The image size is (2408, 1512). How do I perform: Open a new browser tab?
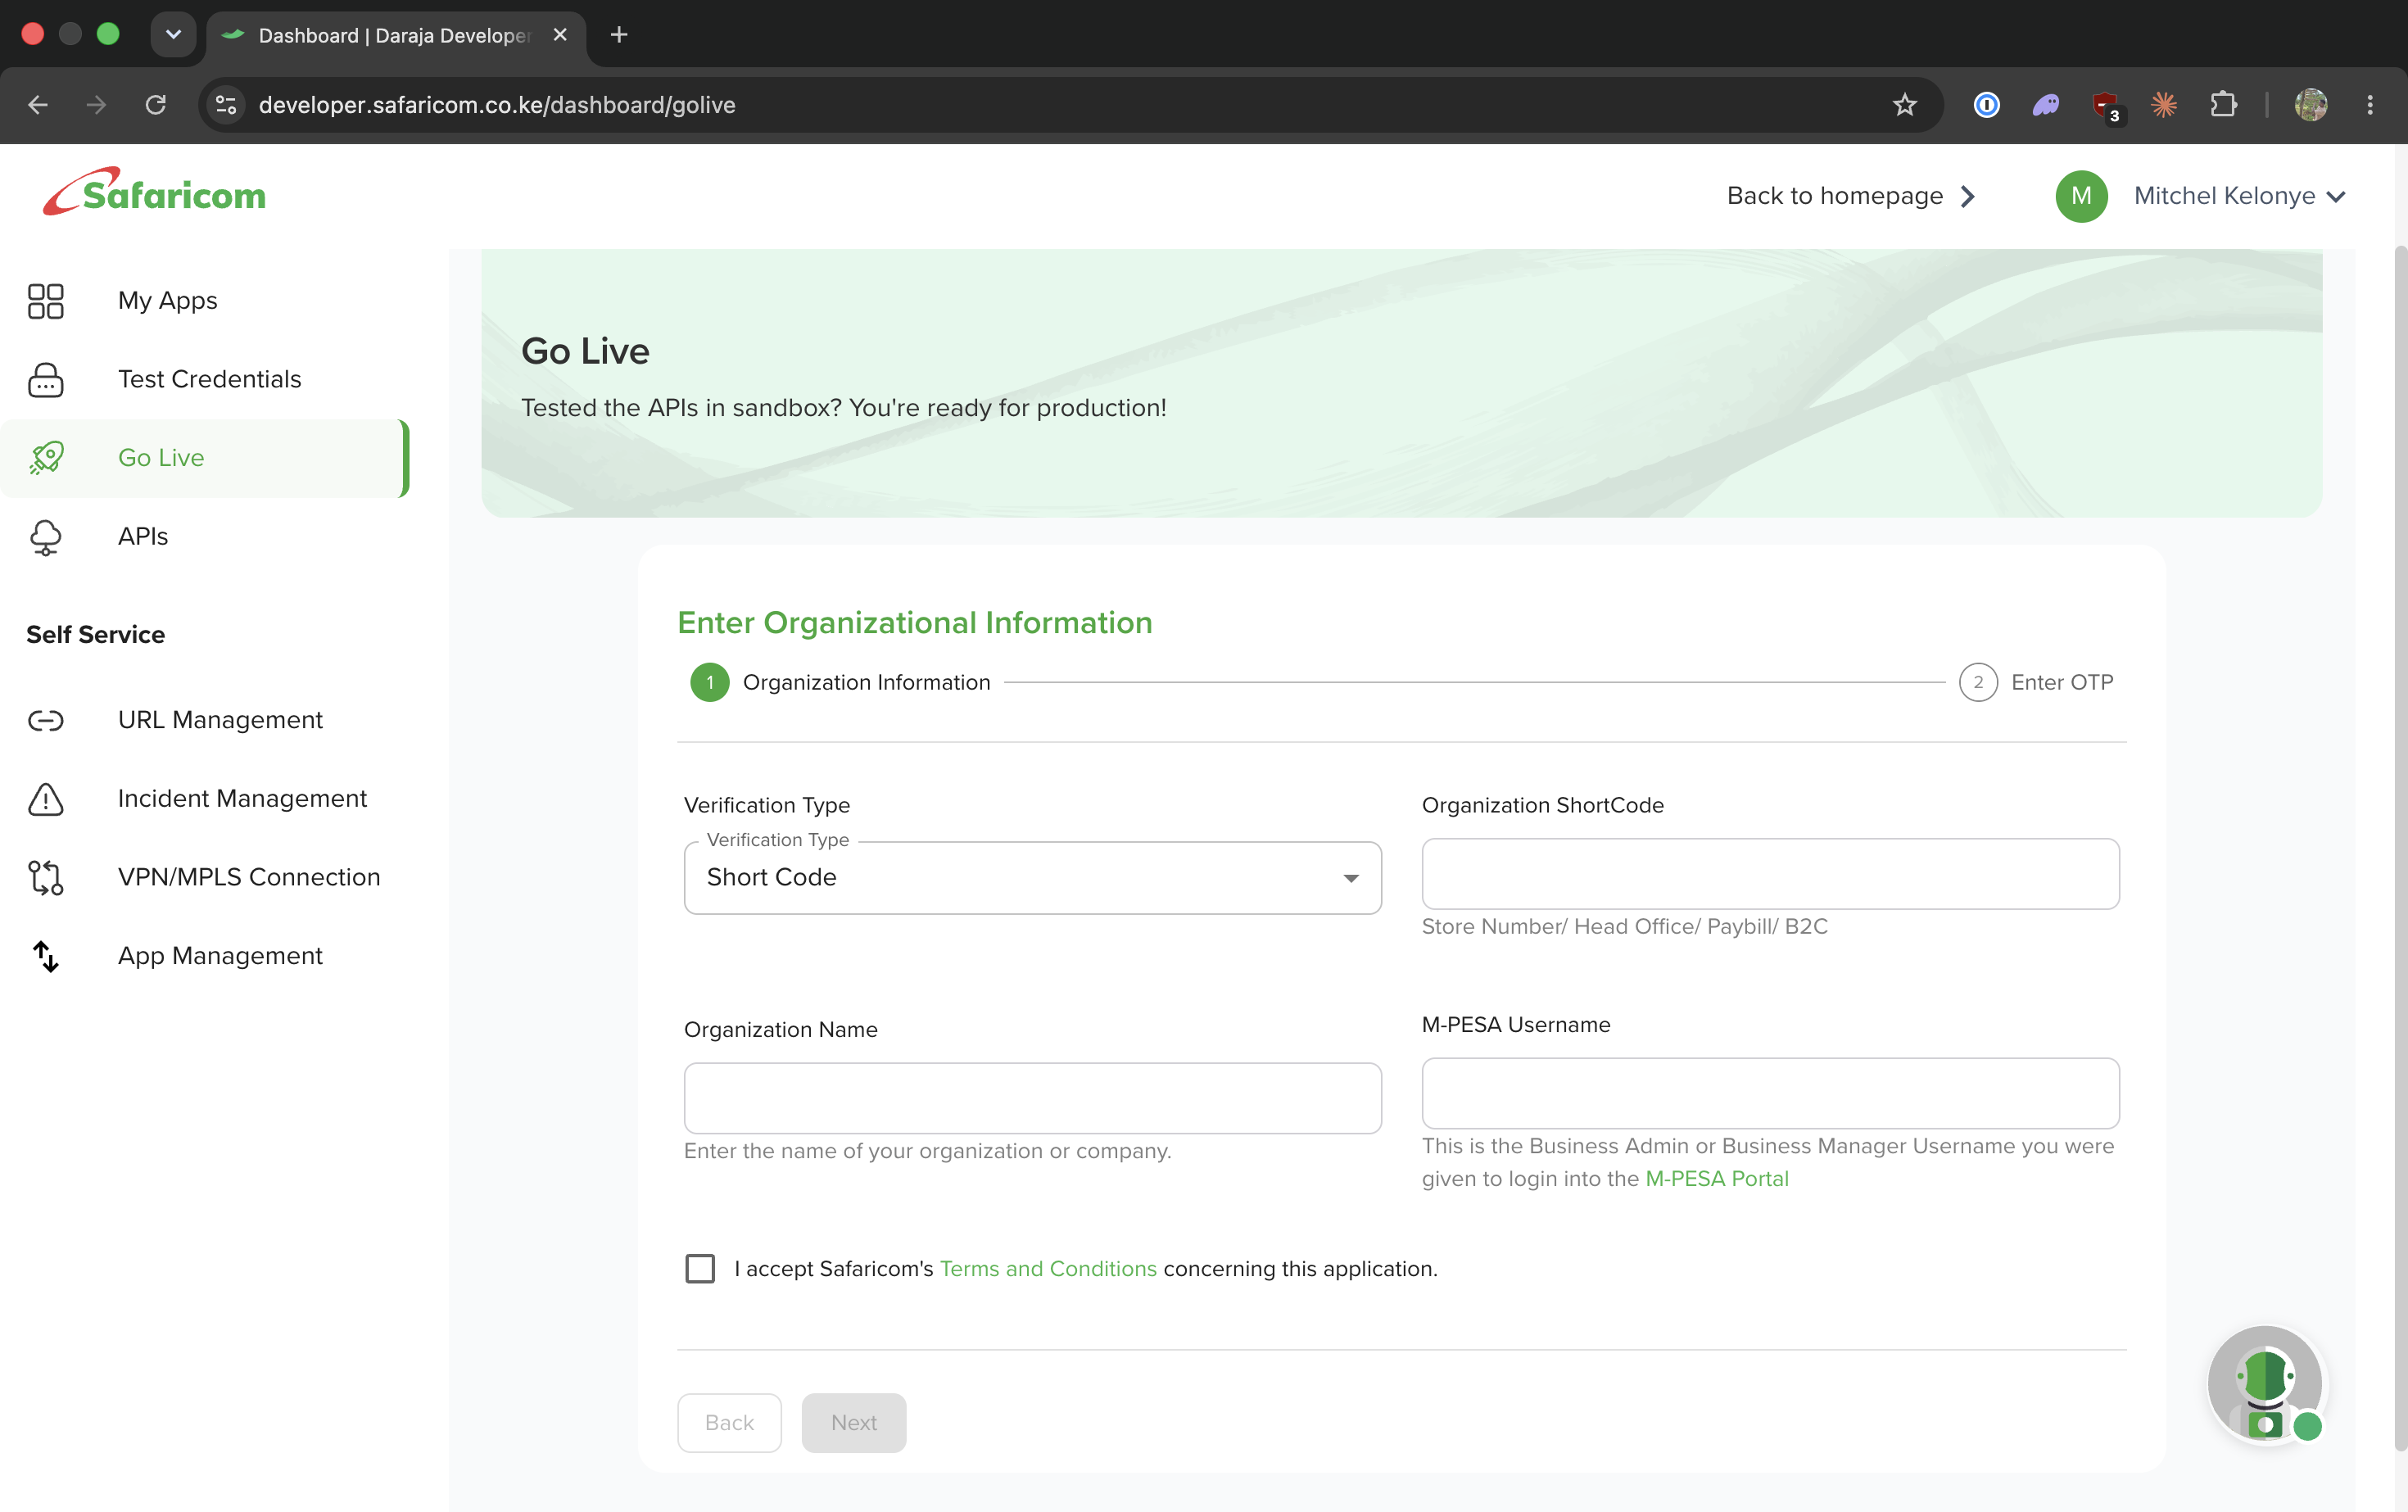(619, 35)
